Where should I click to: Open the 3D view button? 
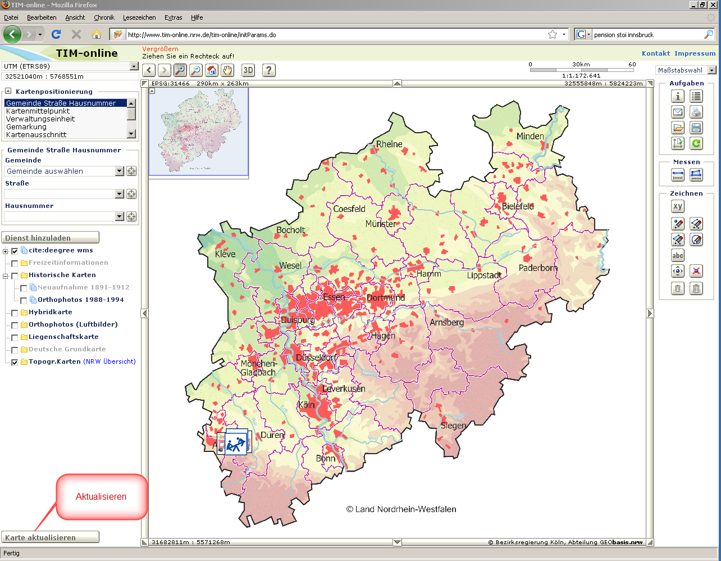(x=248, y=70)
